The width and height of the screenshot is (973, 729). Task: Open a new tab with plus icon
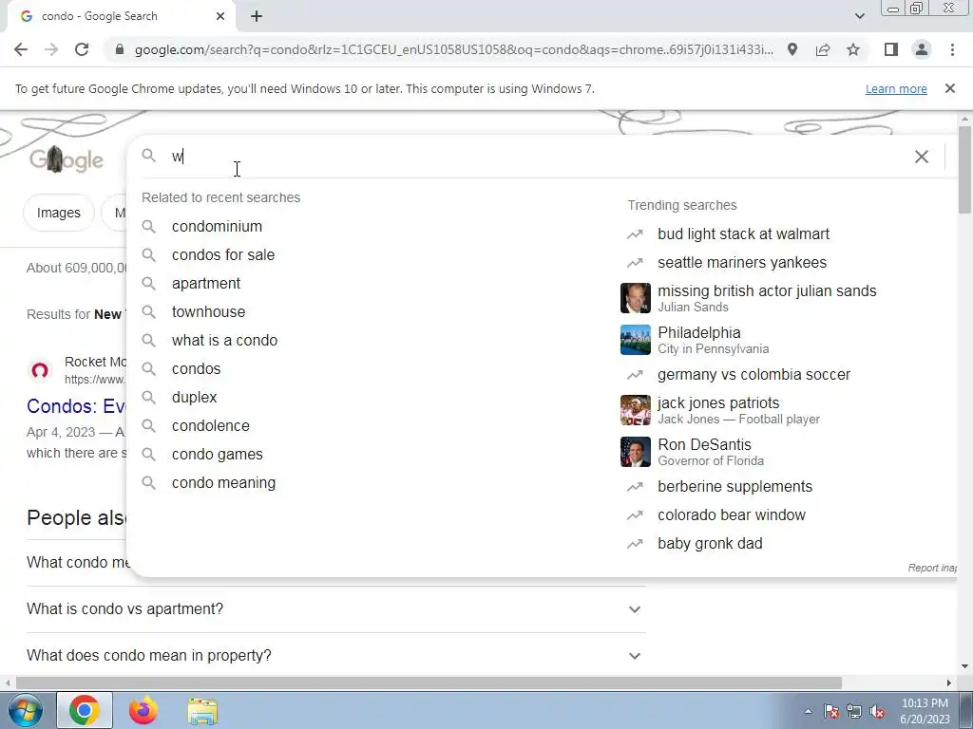257,17
